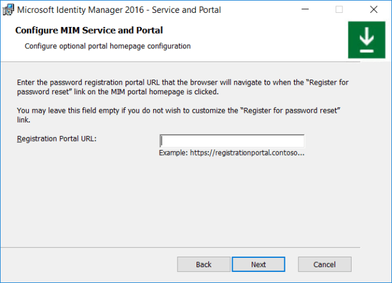Close the Microsoft Identity Manager installer window
Viewport: 392px width, 283px height.
[374, 10]
